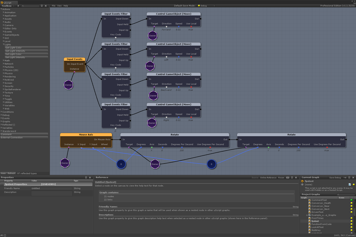
Task: Click the Owner variable node under Input Events
Action: coord(69,85)
